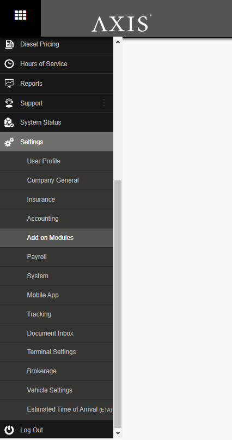Click the Diesel Pricing fuel pump icon
The image size is (232, 440).
(9, 44)
